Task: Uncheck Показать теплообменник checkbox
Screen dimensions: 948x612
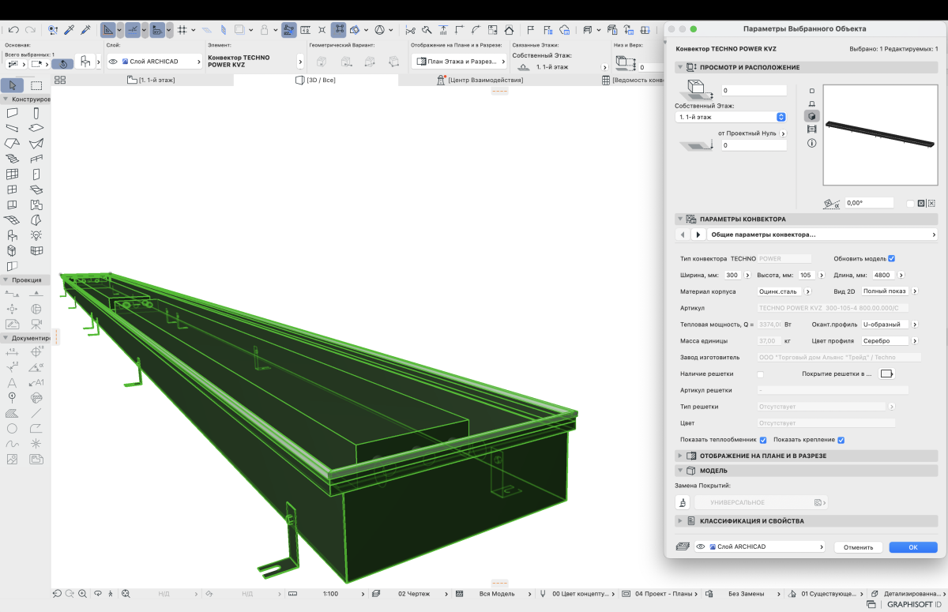Action: 763,440
